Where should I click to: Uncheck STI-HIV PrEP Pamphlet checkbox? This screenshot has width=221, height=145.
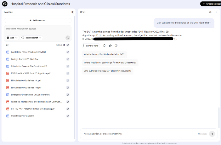(68, 109)
